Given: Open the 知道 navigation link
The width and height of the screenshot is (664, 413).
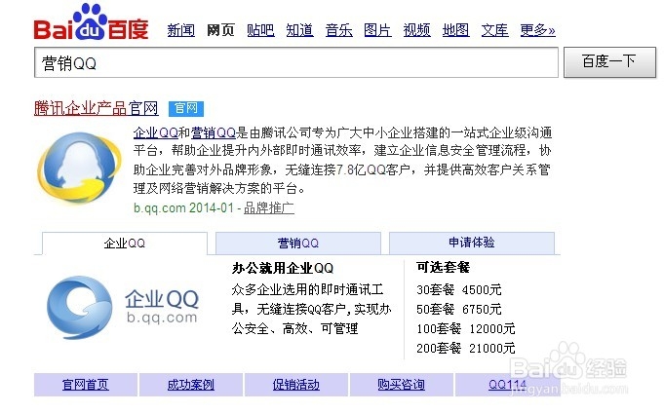Looking at the screenshot, I should coord(299,30).
